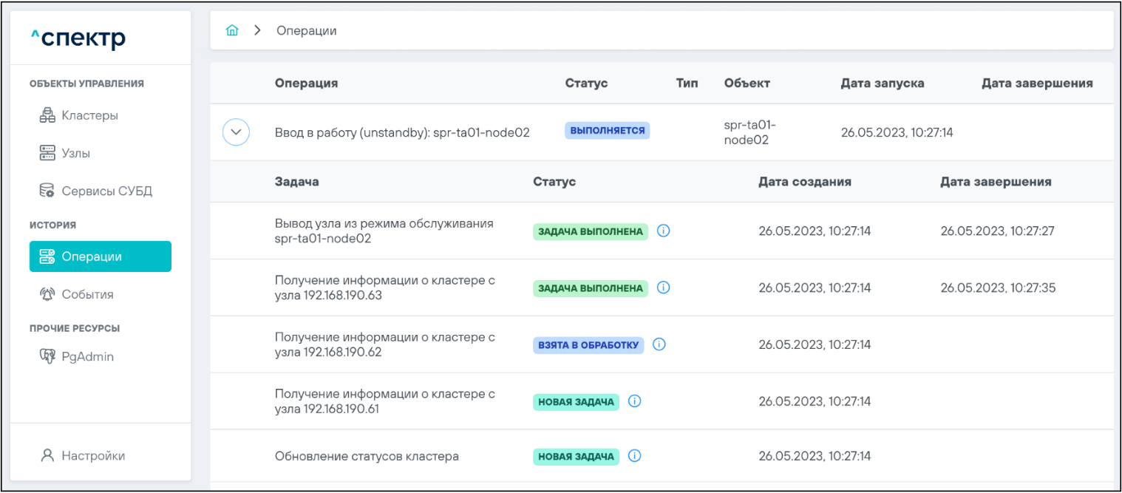Click Операции breadcrumb text
This screenshot has height=493, width=1122.
tap(306, 30)
